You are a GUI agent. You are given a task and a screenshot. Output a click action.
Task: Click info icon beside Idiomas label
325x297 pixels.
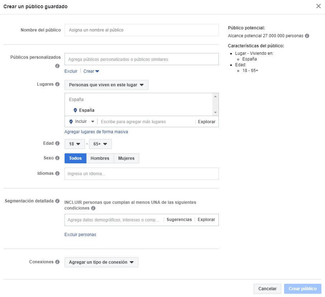(57, 173)
